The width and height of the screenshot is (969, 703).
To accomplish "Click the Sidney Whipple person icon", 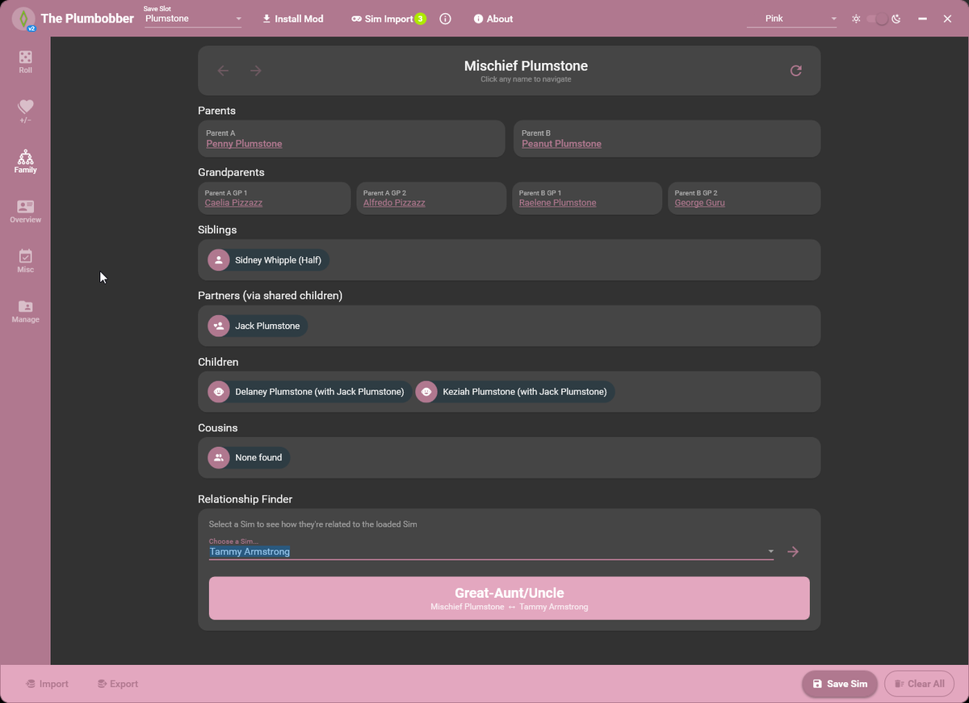I will [218, 260].
